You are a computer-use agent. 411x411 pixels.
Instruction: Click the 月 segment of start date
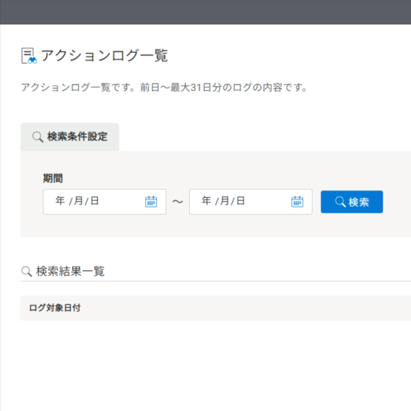tap(78, 201)
